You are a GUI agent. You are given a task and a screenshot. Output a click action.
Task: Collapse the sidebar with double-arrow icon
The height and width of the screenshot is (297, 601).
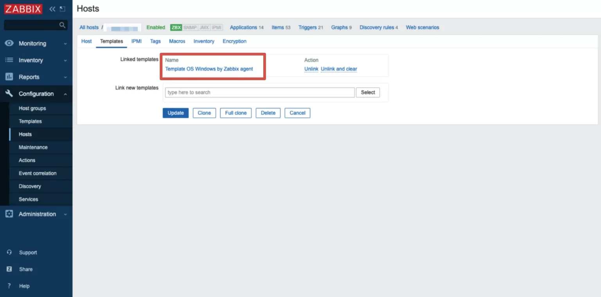(52, 9)
